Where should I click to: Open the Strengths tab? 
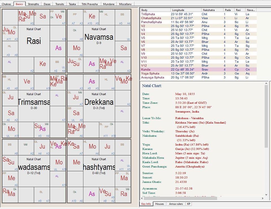click(33, 4)
